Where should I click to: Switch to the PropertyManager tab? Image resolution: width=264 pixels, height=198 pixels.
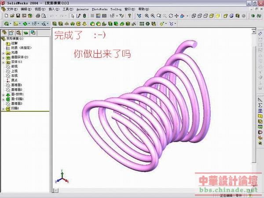coord(11,33)
